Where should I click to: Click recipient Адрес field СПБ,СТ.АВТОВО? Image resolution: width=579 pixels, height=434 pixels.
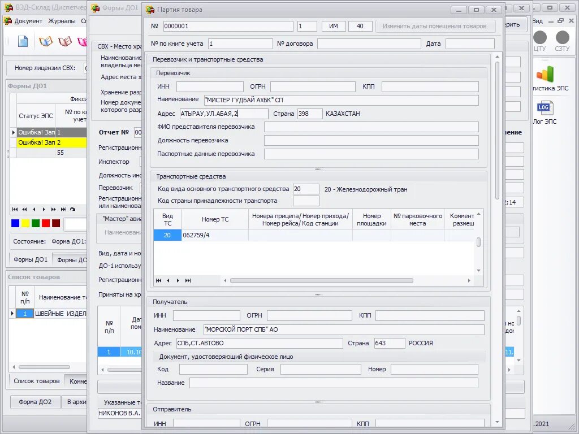[260, 343]
